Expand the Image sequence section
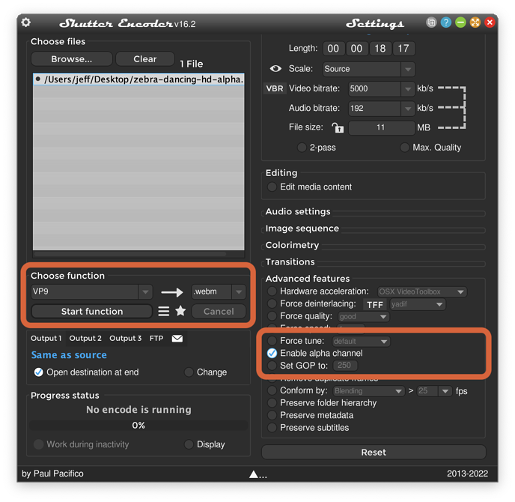Image resolution: width=515 pixels, height=502 pixels. [302, 229]
